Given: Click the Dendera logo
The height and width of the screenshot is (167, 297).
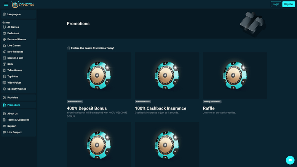Looking at the screenshot, I should [x=23, y=5].
